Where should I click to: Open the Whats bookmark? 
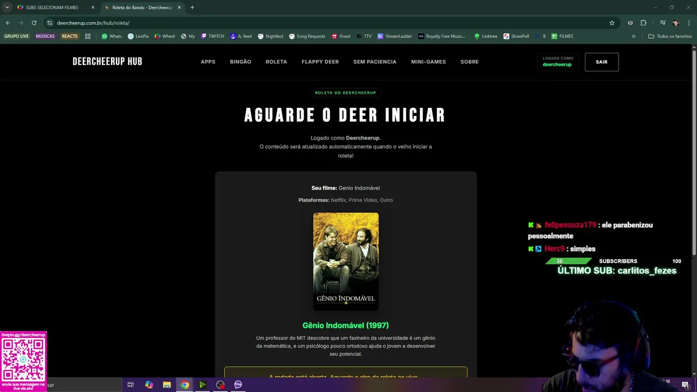click(x=112, y=36)
